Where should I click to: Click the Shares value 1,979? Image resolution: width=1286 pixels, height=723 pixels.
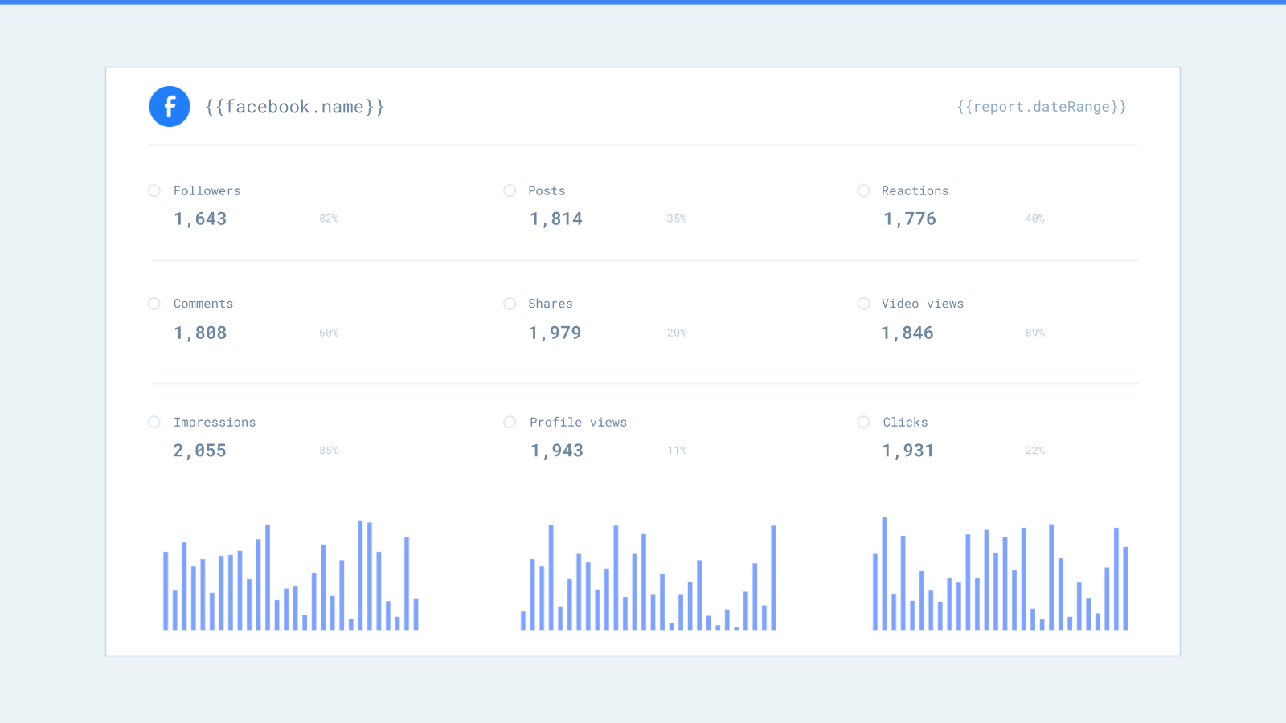click(x=555, y=333)
